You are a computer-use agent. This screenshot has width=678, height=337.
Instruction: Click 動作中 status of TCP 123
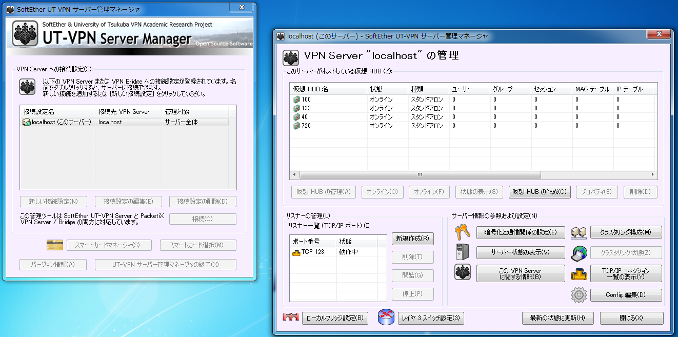pos(349,252)
